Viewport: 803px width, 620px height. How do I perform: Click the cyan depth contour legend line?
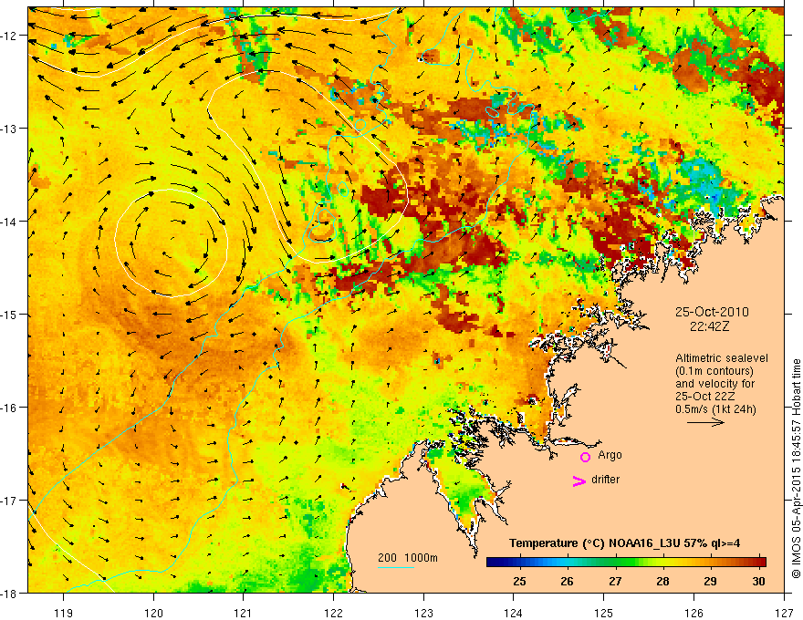396,567
